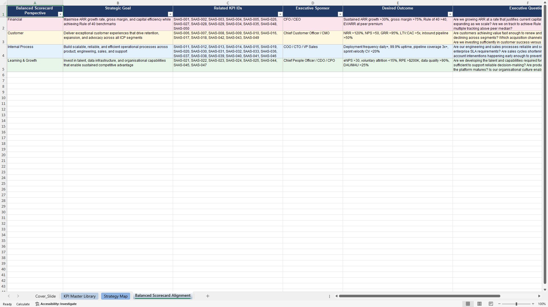
Task: Select cell starting Deliver exceptional customer experiences
Action: click(118, 38)
